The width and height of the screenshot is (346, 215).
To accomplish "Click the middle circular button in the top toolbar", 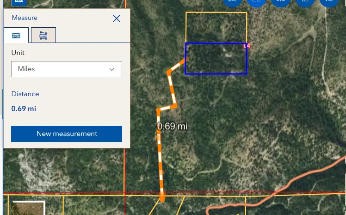I will [x=281, y=2].
